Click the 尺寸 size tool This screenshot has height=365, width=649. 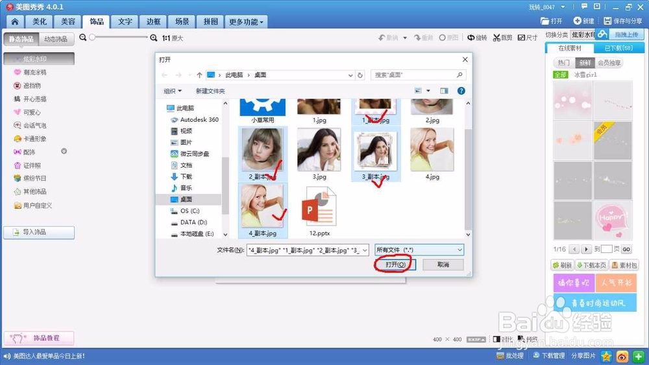(x=528, y=38)
